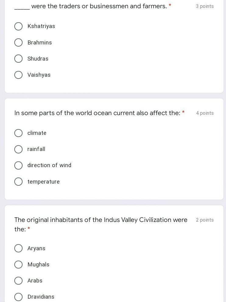Viewport: 226px width, 302px height.
Task: Click the traders and farmers question text
Action: click(x=99, y=6)
